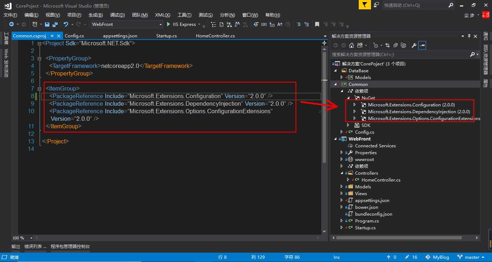
Task: Click the unpublished commits up-arrow indicator
Action: (x=392, y=257)
